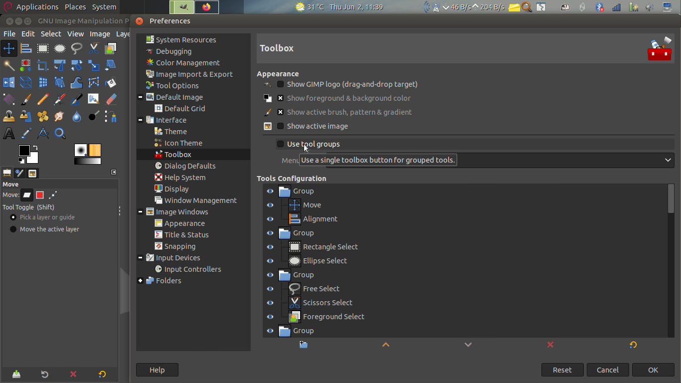Choose the Ellipse Select tool in the toolbox
Viewport: 681px width, 383px height.
click(60, 48)
